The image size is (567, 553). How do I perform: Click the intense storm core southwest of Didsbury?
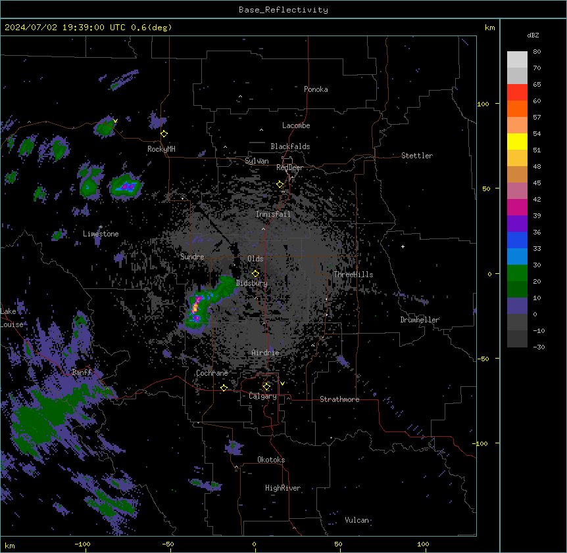point(196,307)
